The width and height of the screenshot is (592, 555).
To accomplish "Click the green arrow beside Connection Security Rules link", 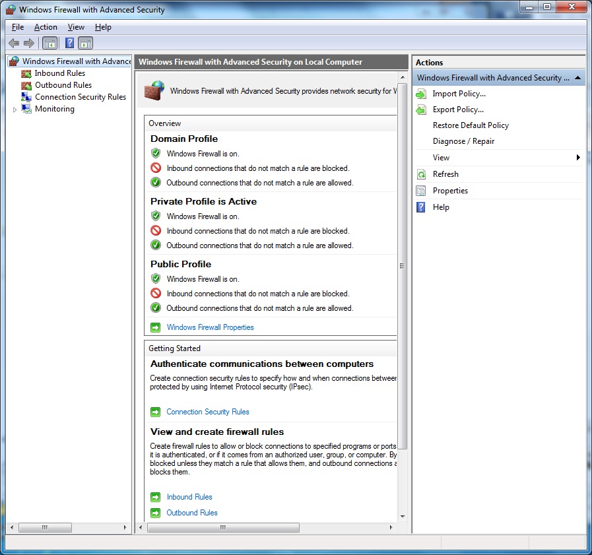I will pos(156,412).
